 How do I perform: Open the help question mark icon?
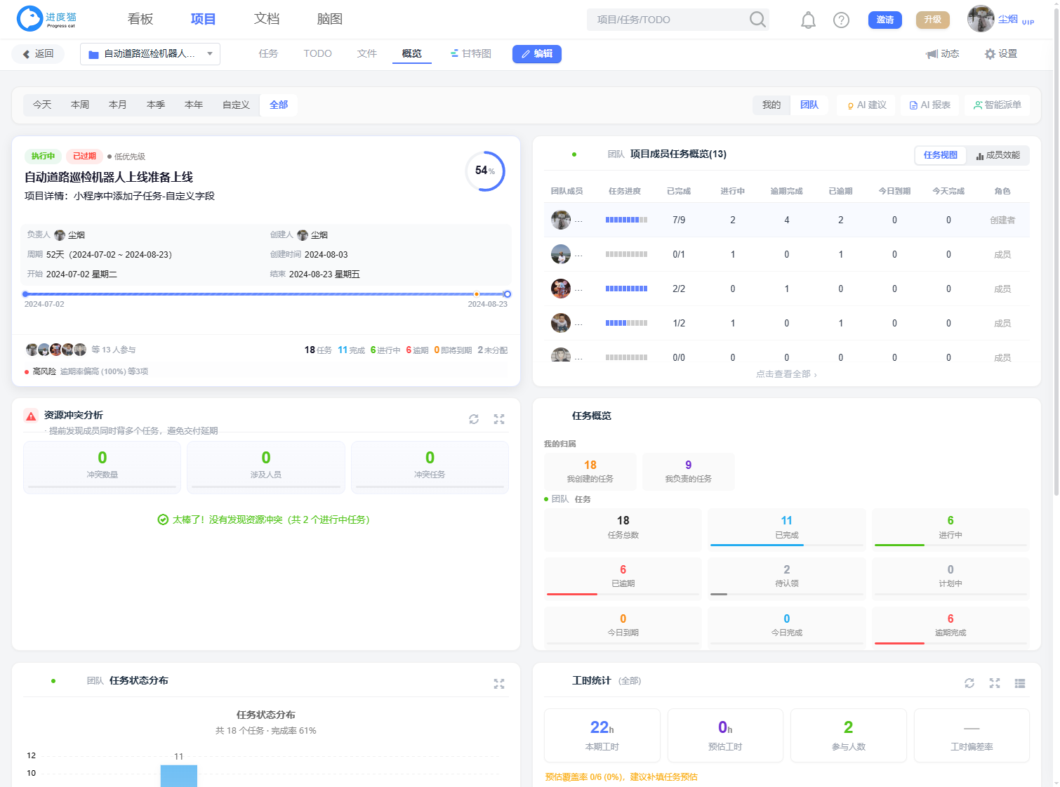pyautogui.click(x=841, y=20)
